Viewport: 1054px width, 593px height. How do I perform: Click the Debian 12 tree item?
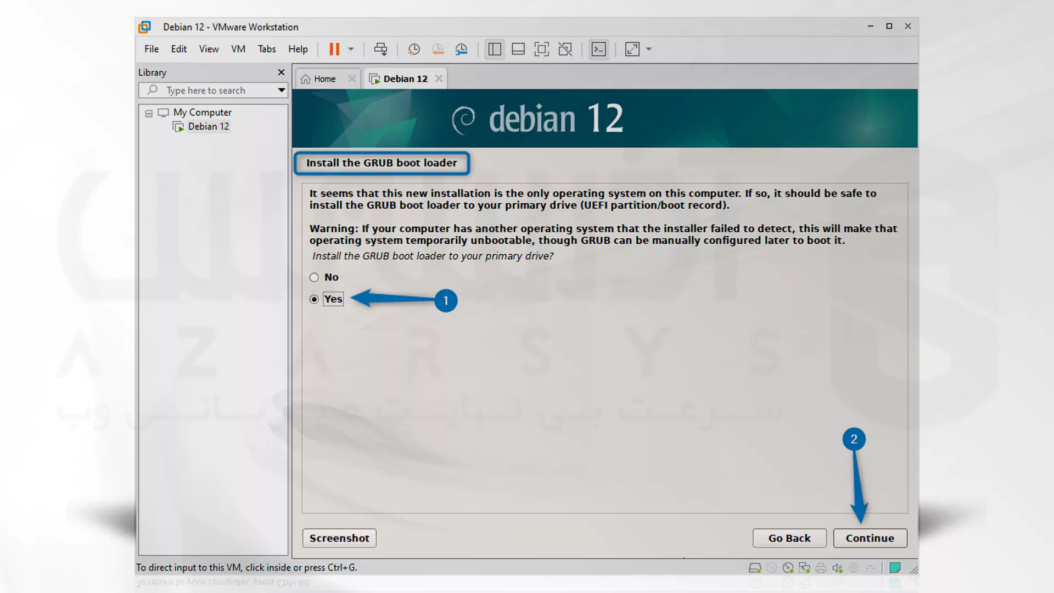point(209,126)
